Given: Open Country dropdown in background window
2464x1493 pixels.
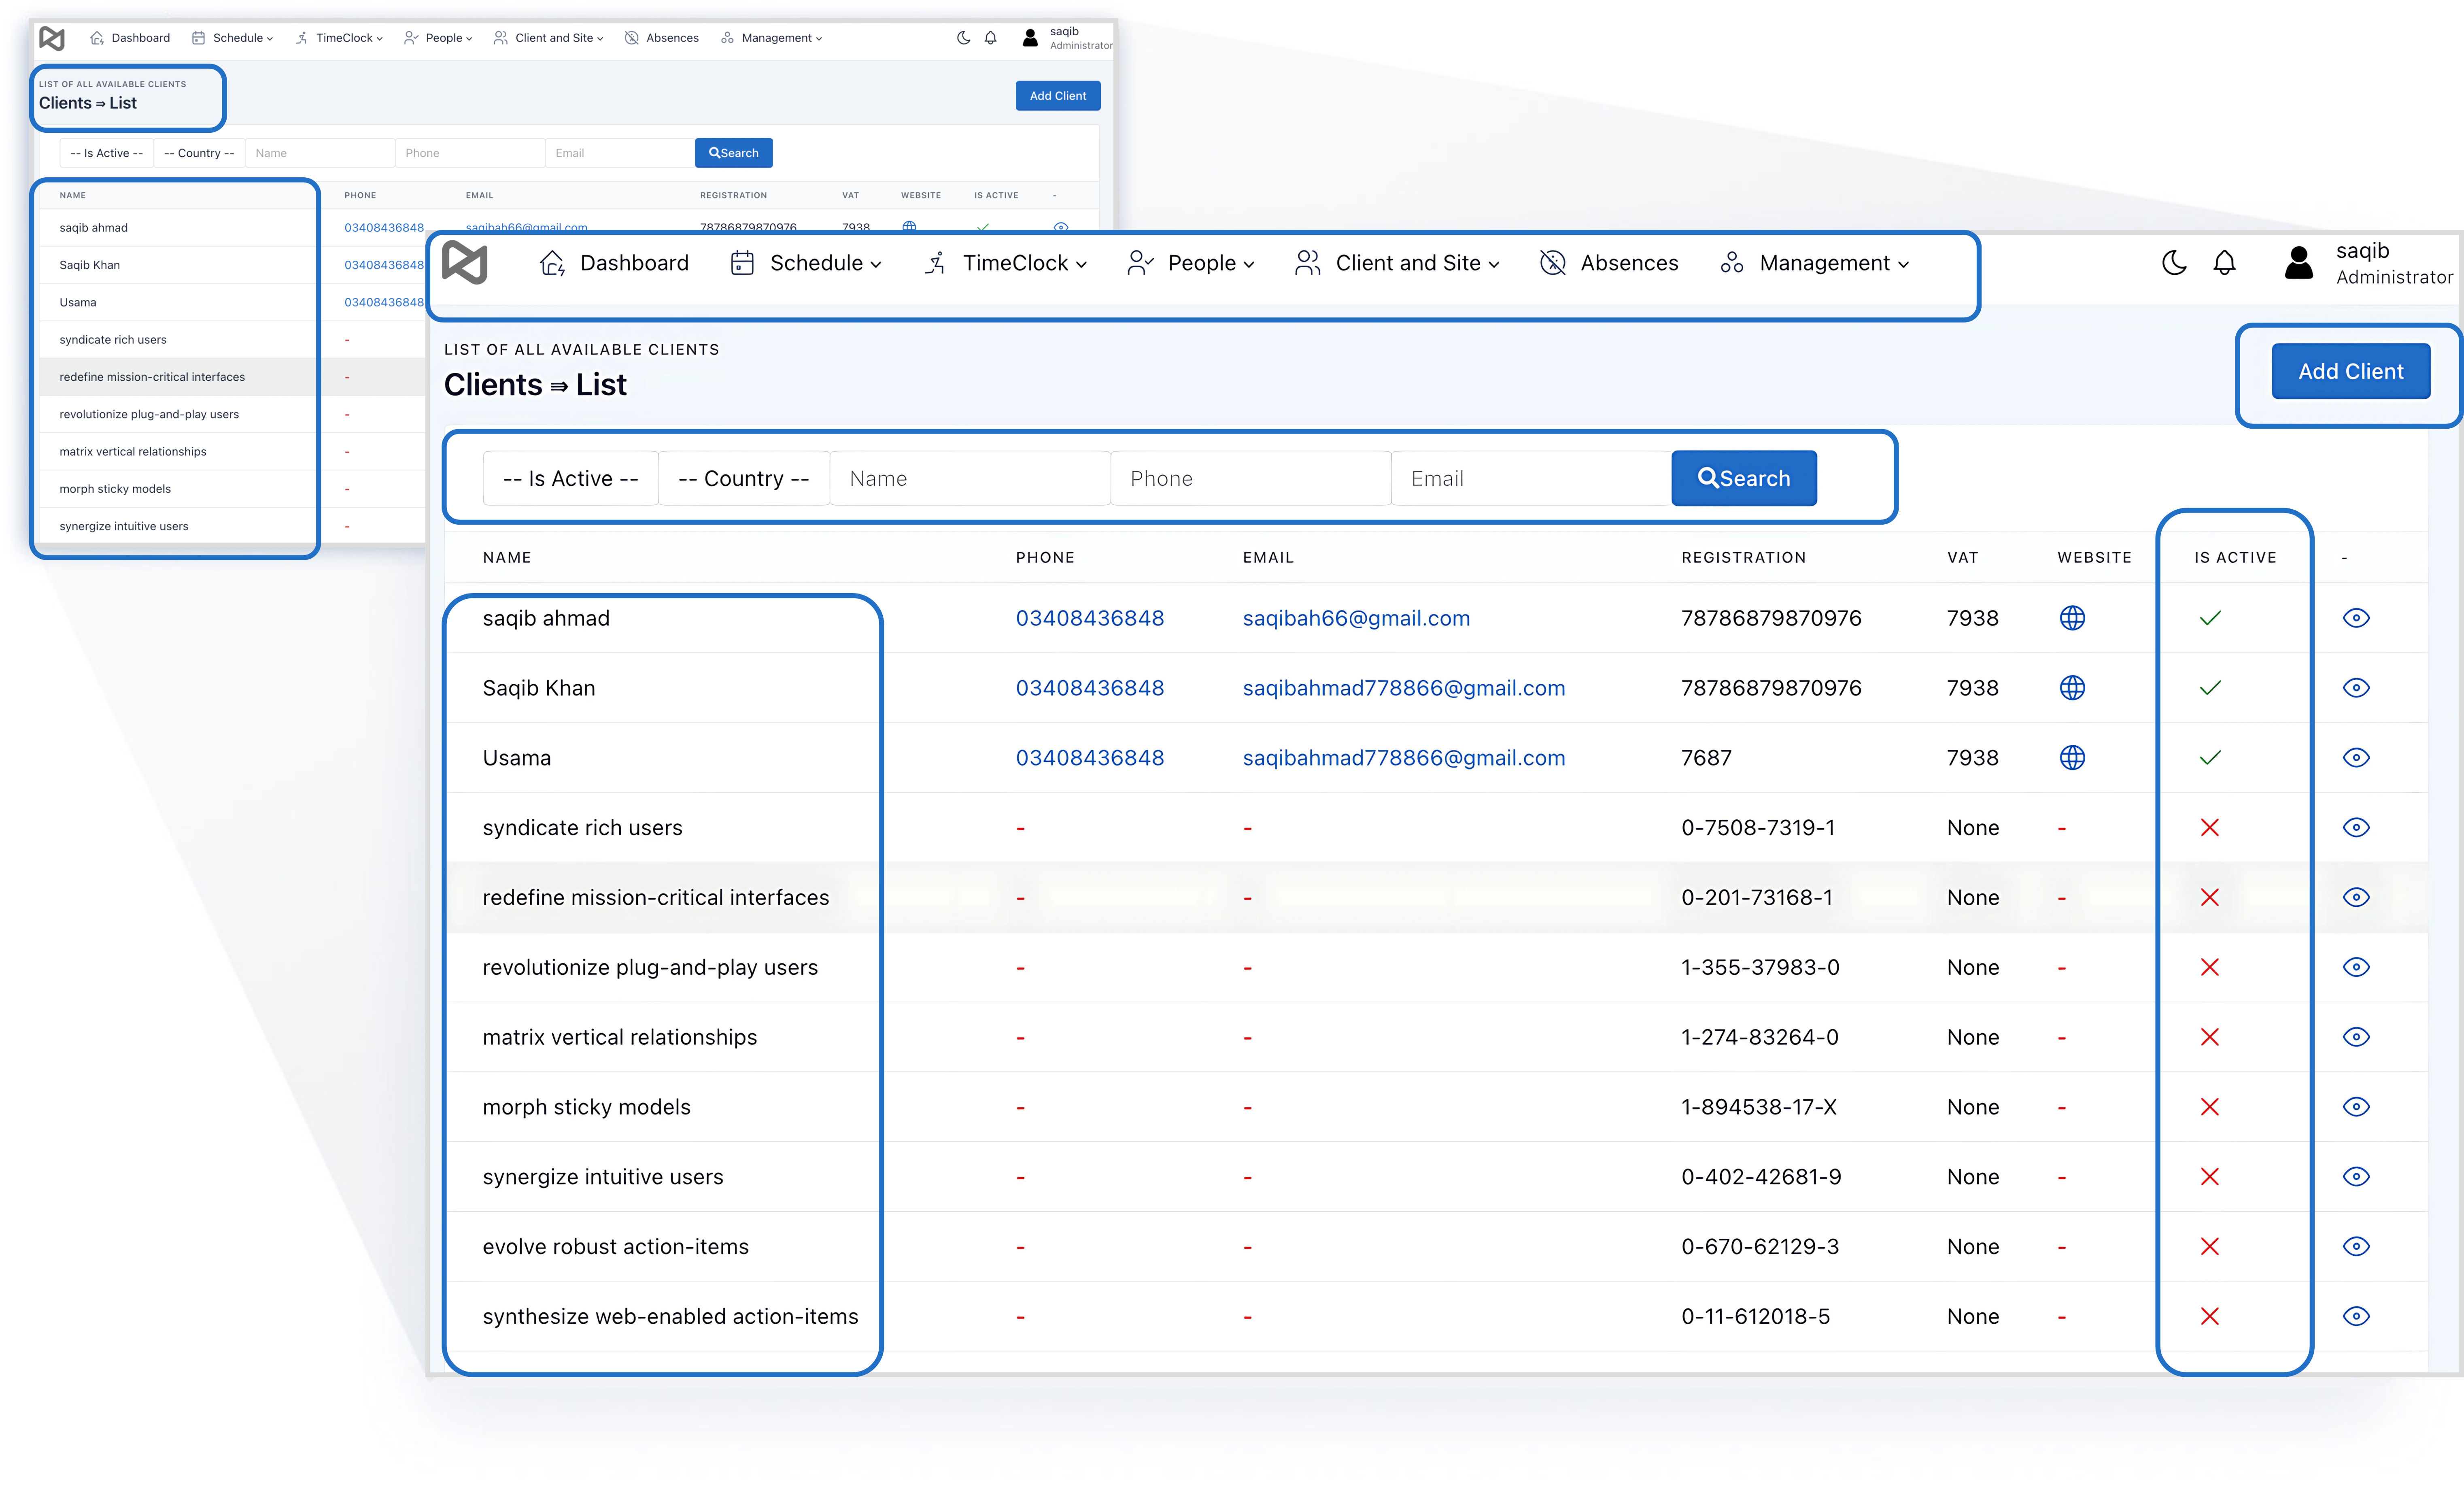Looking at the screenshot, I should click(x=199, y=153).
